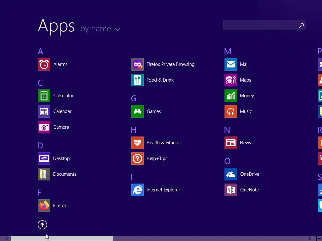Image resolution: width=322 pixels, height=241 pixels.
Task: Click the 'Documents' label text
Action: coord(65,174)
